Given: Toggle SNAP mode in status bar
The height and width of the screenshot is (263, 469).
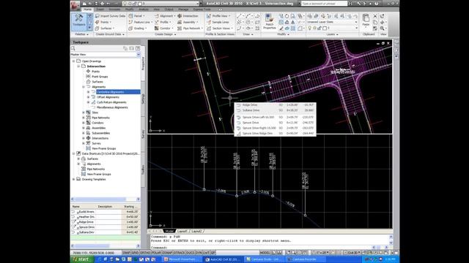Looking at the screenshot, I should pyautogui.click(x=126, y=253).
